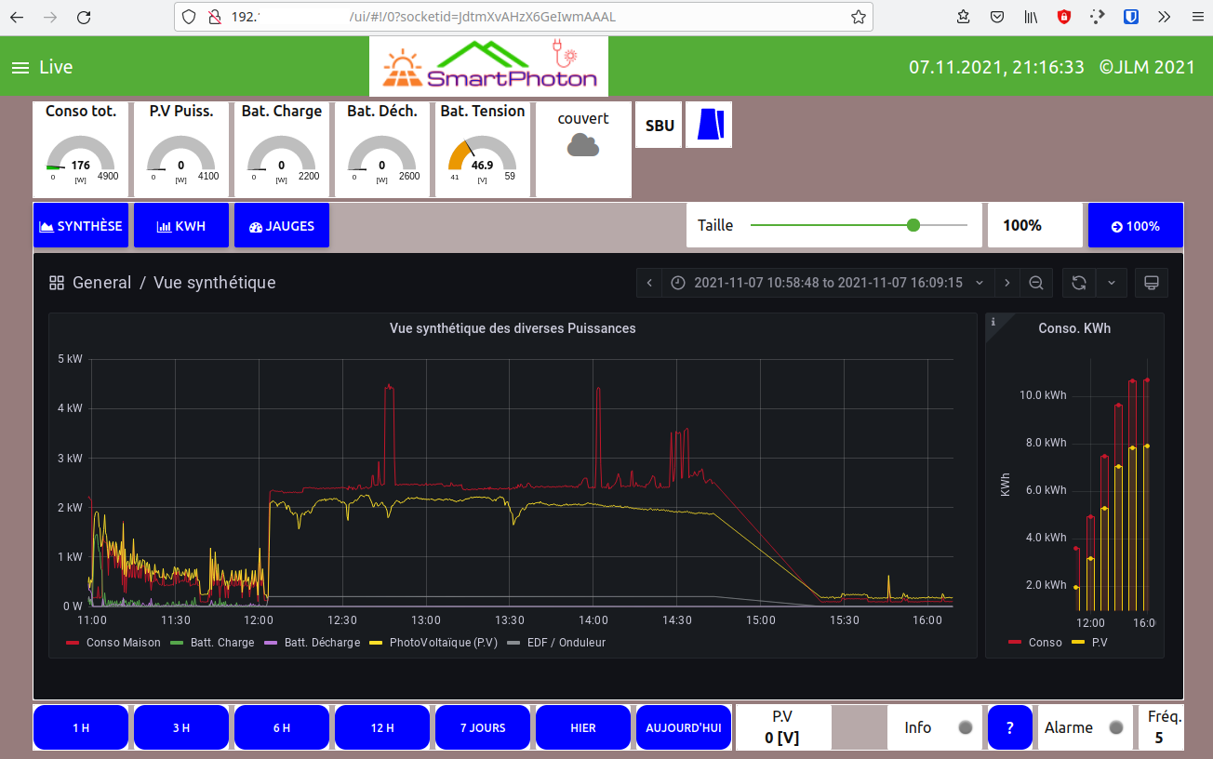Click the refresh dashboard icon

1079,283
